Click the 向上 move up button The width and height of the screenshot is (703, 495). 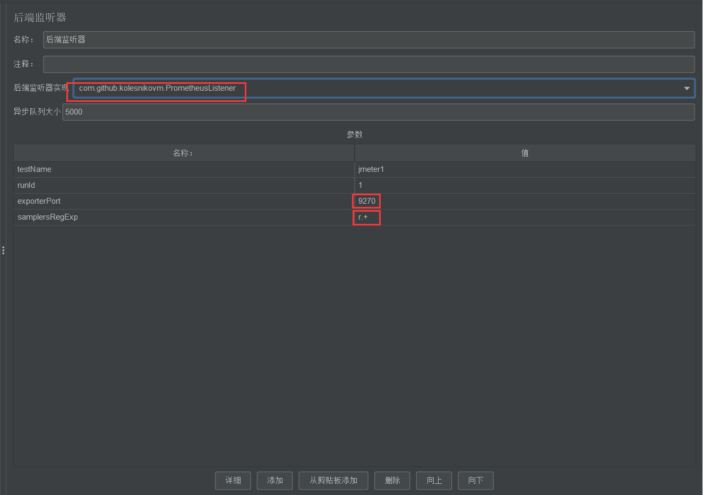click(x=434, y=481)
